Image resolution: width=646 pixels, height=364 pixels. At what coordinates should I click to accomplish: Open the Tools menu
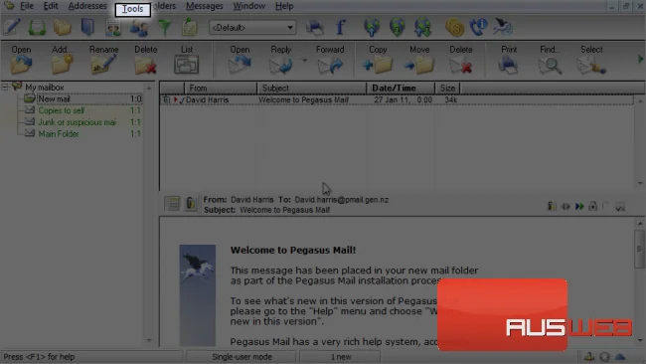click(132, 9)
